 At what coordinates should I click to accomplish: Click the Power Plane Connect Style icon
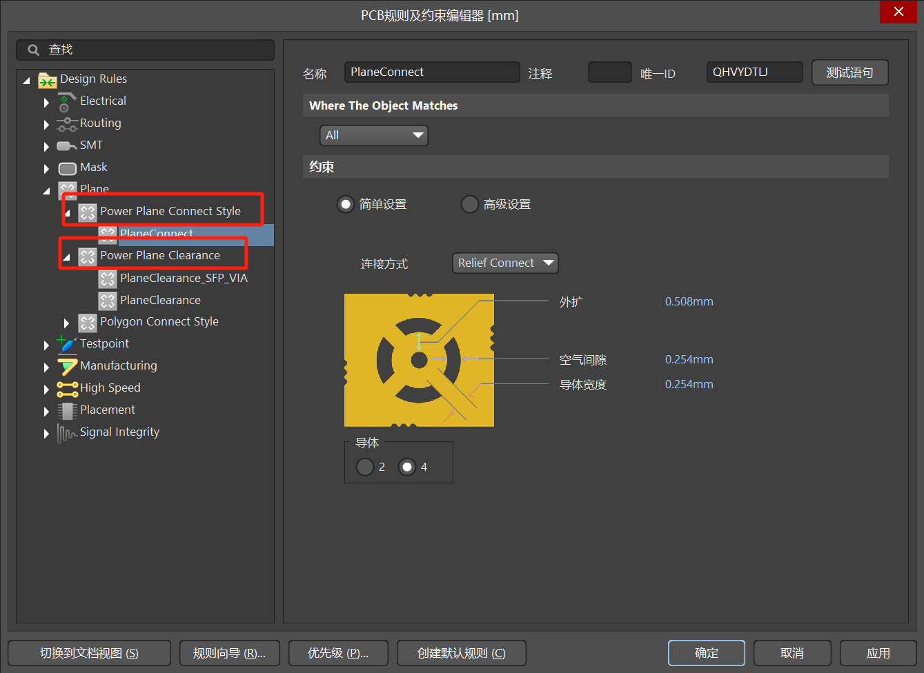tap(87, 212)
